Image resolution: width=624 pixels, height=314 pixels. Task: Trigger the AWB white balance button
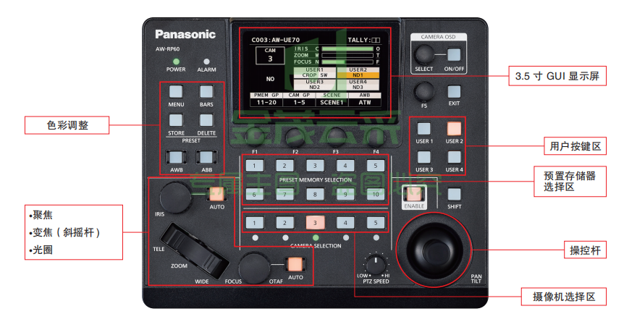[176, 157]
